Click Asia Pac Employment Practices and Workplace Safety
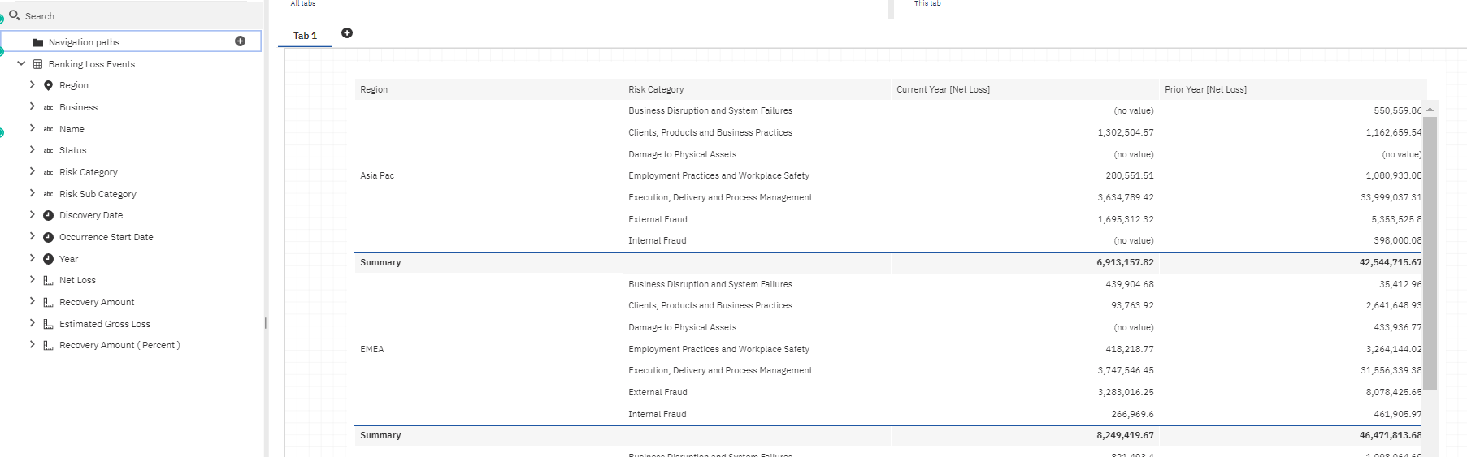This screenshot has height=457, width=1467. 718,175
